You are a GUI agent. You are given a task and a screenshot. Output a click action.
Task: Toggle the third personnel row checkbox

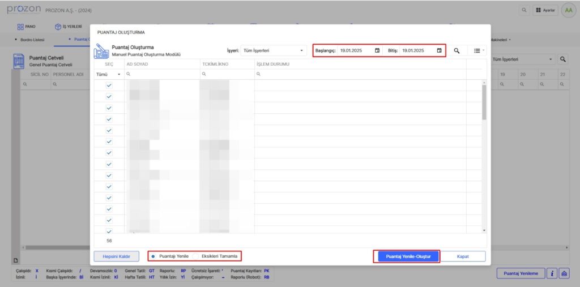point(109,108)
